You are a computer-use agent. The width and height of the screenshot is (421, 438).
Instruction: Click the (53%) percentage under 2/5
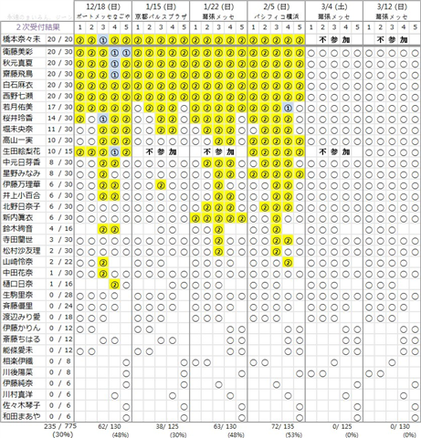pos(294,435)
